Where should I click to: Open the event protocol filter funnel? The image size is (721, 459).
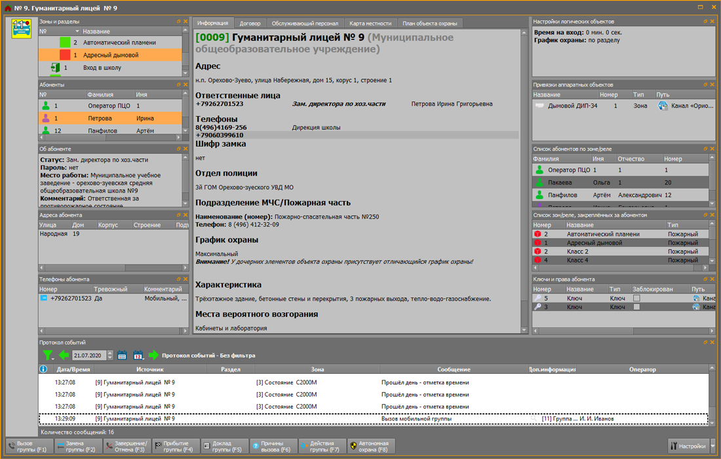[x=48, y=356]
